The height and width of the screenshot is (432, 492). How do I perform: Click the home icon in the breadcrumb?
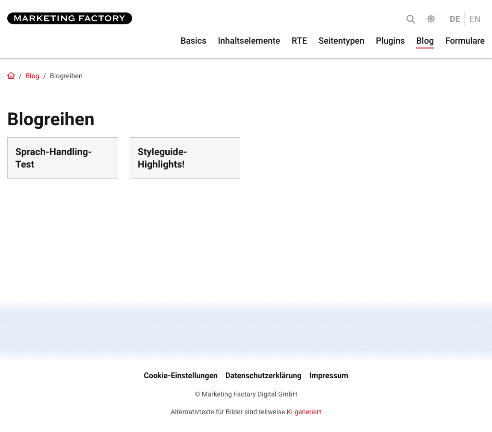tap(11, 75)
